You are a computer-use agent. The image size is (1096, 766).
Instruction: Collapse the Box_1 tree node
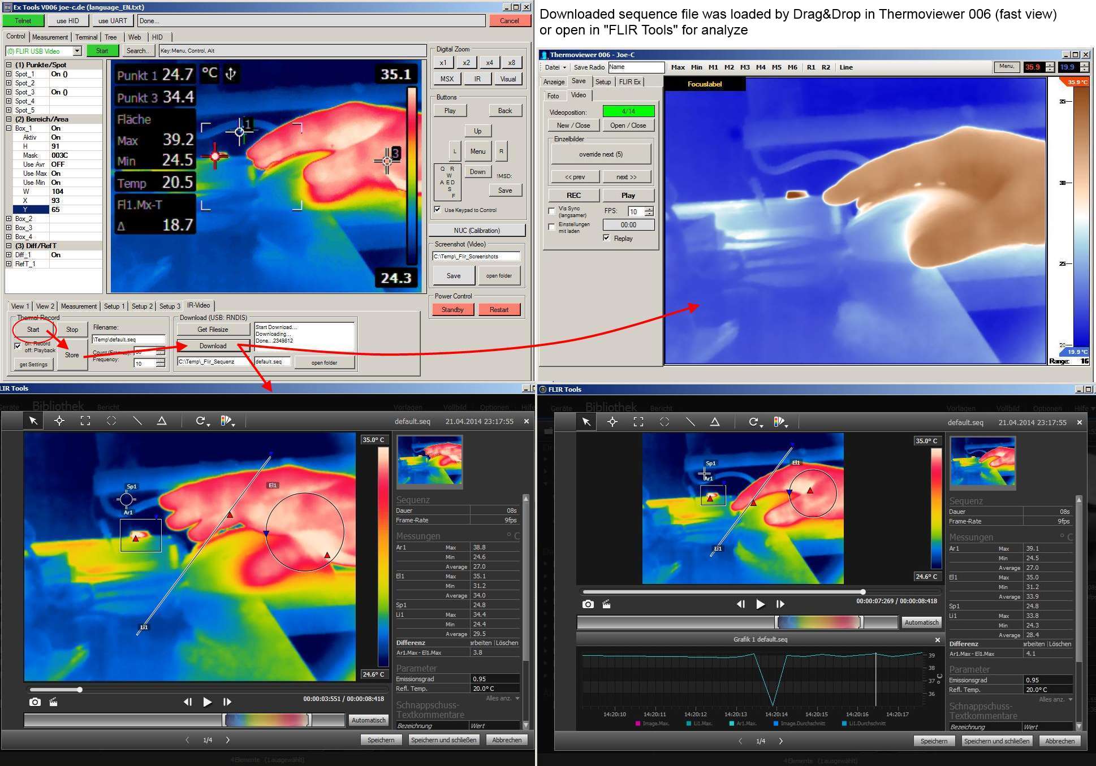[9, 128]
